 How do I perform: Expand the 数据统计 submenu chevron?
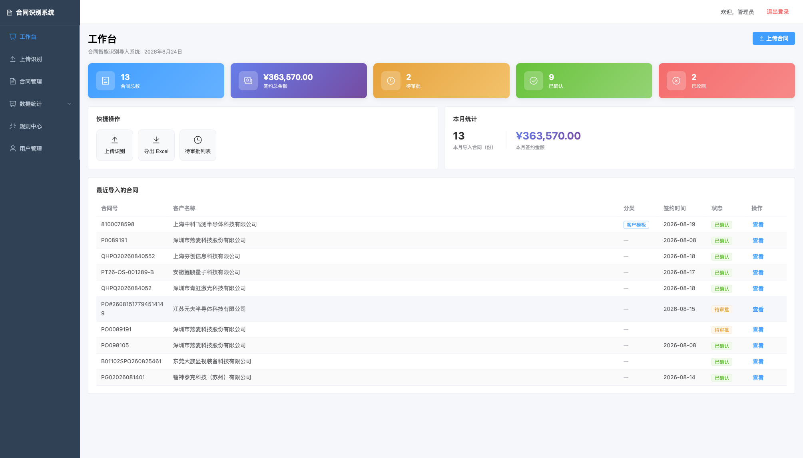[69, 104]
